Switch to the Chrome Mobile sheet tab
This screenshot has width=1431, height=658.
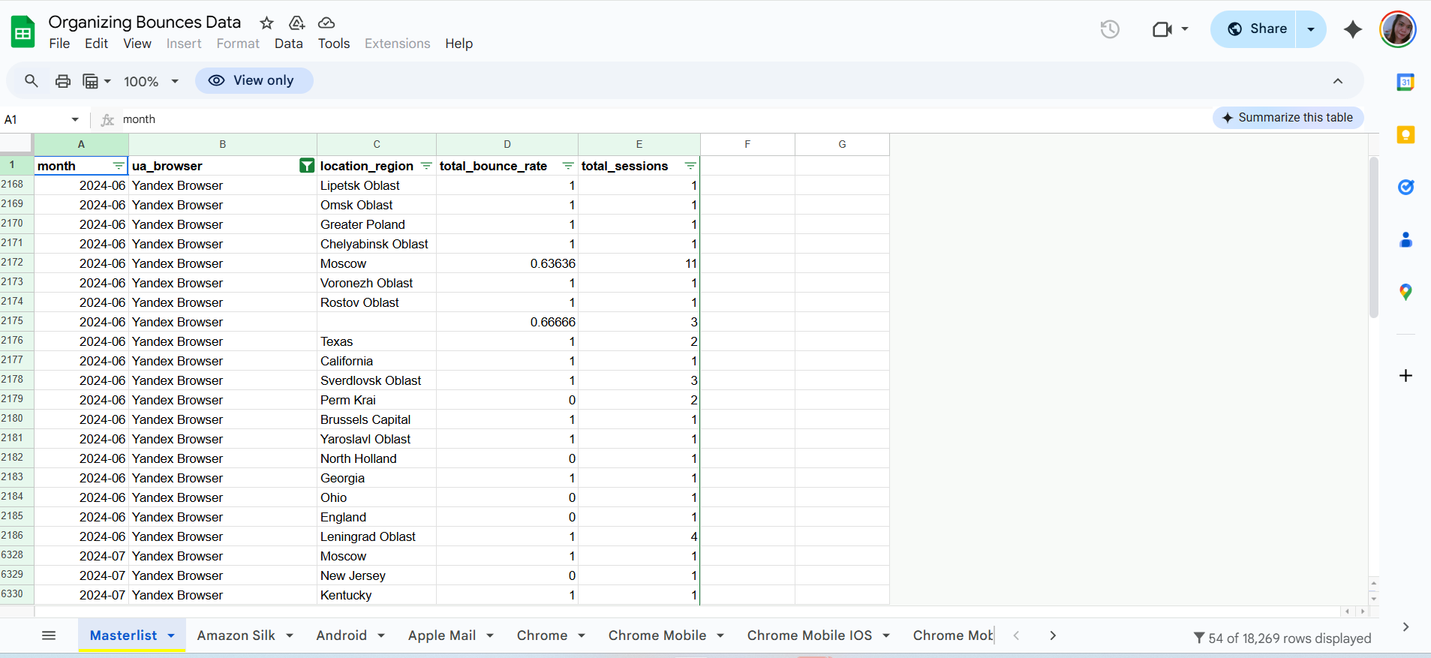(657, 635)
